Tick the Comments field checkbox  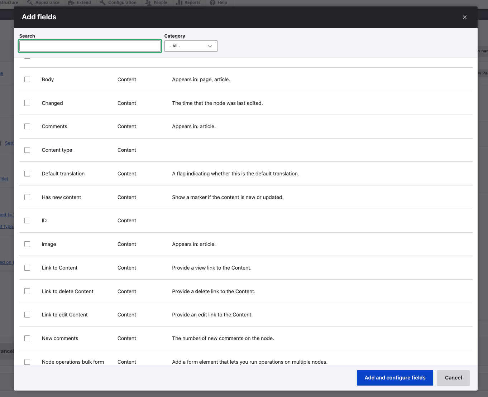pos(27,126)
